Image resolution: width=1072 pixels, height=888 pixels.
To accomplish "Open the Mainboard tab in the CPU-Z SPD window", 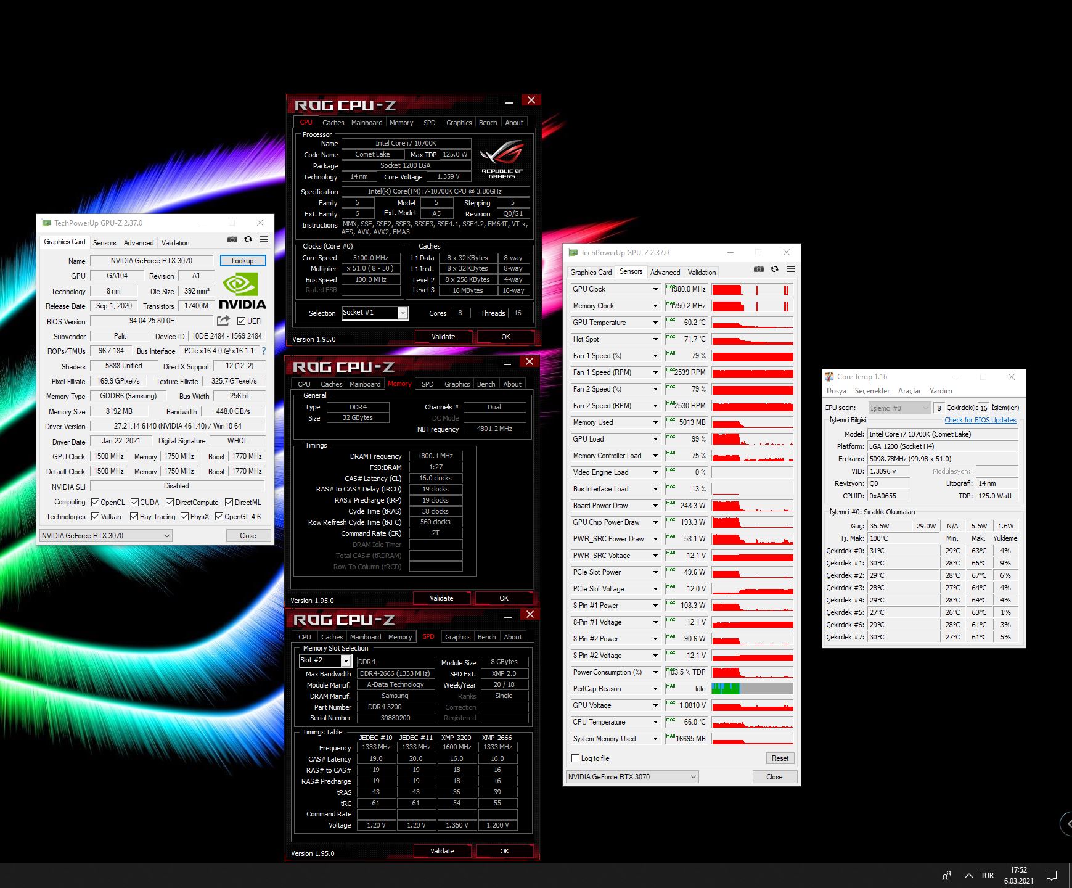I will pos(366,637).
